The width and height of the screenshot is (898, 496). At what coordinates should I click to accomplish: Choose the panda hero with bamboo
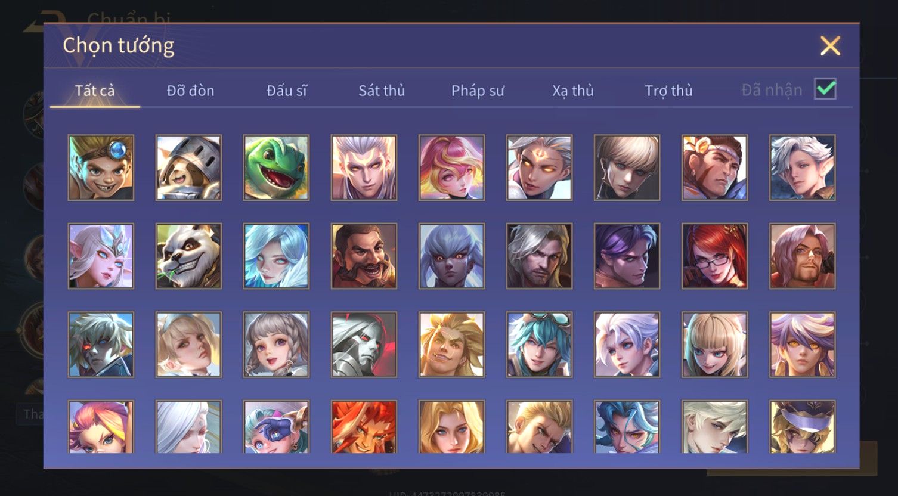(x=188, y=256)
